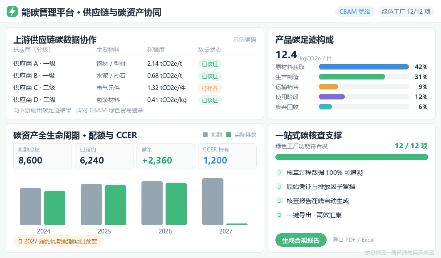
Task: Click the 供应商（分级） column header
Action: [32, 50]
